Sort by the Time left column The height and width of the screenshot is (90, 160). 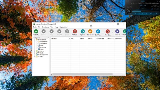point(91,38)
